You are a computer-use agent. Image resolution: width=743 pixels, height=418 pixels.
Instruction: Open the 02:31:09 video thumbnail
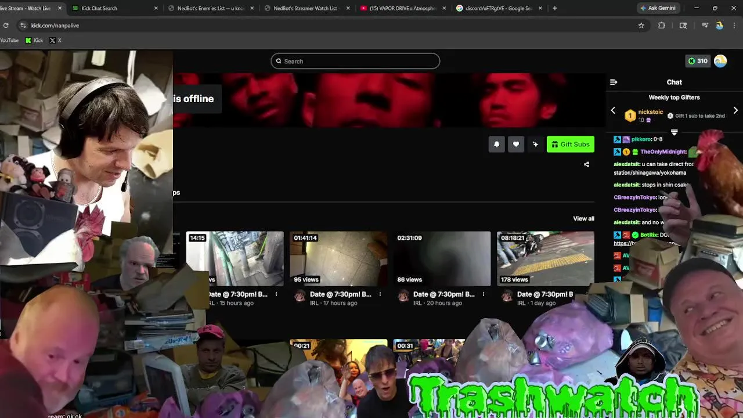442,258
